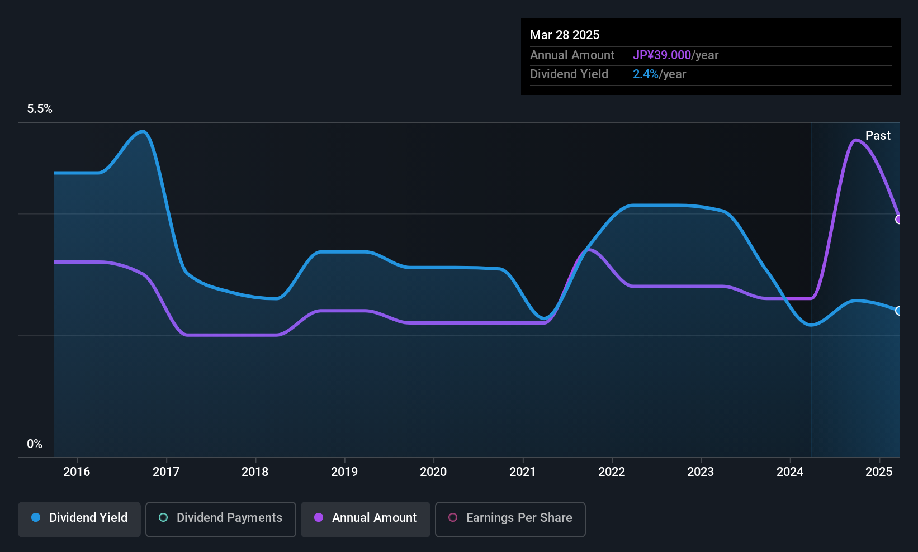
Task: Click the blue Dividend Yield endpoint marker
Action: 899,311
